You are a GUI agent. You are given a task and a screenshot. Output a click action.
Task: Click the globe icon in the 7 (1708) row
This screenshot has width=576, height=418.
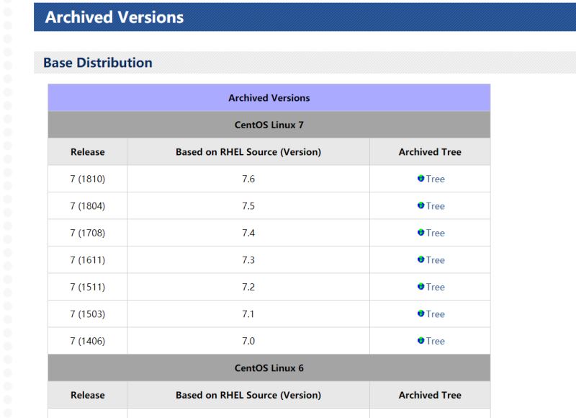tap(421, 232)
